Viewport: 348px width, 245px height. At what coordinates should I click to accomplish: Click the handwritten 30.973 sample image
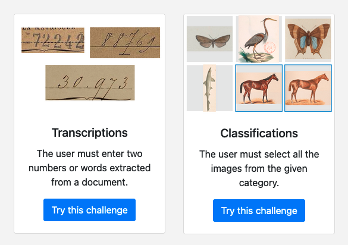point(90,83)
